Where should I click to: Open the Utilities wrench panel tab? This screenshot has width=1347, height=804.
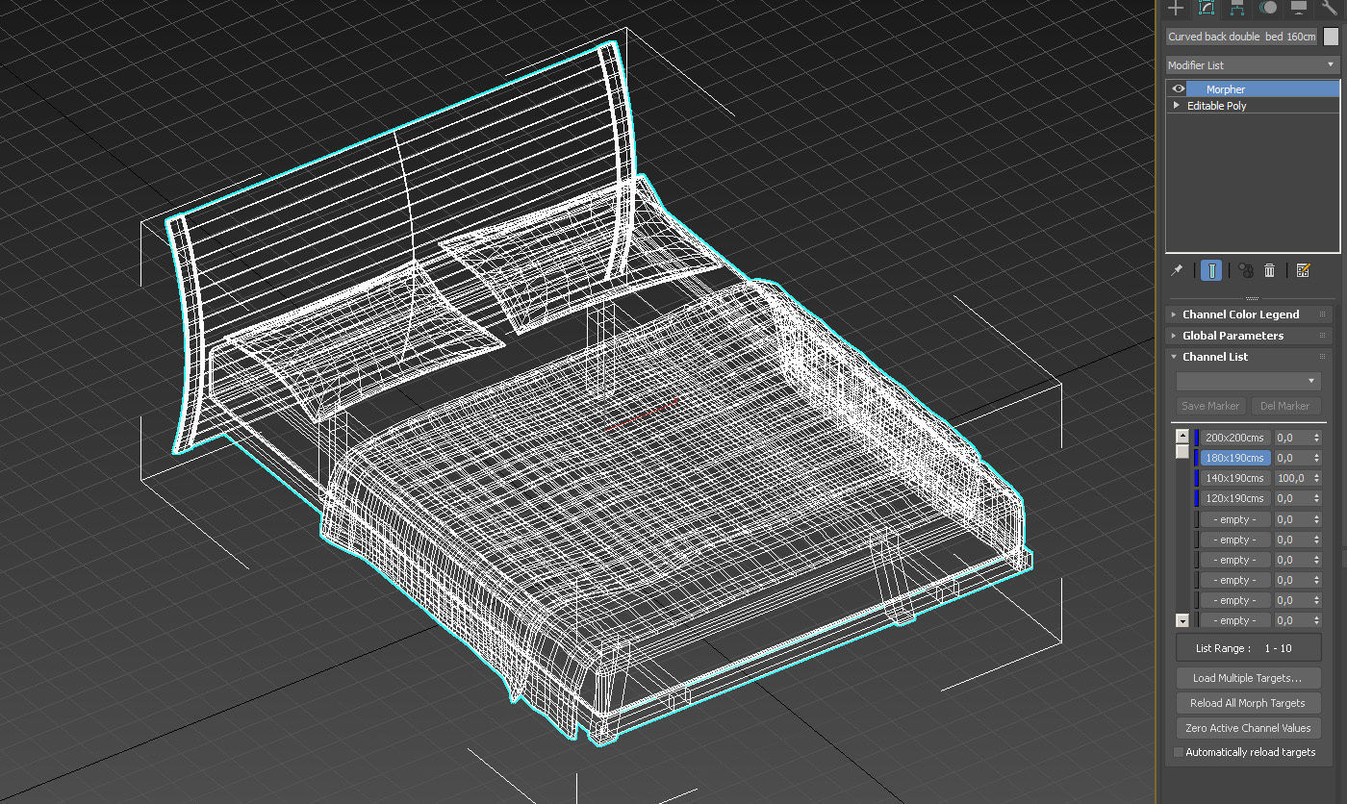point(1330,8)
